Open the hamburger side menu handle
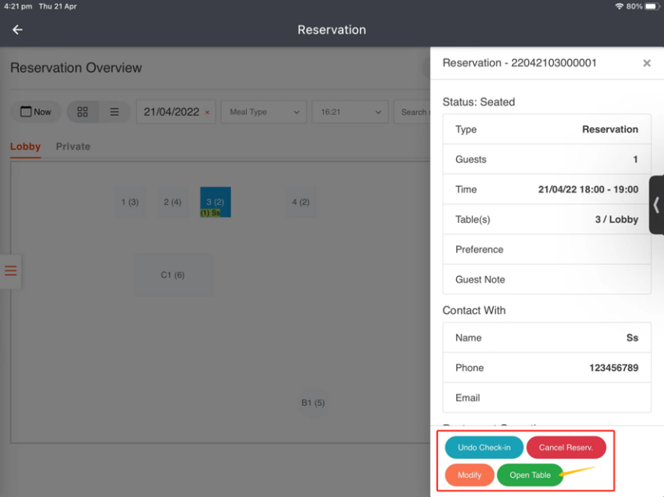Viewport: 664px width, 497px height. tap(10, 271)
